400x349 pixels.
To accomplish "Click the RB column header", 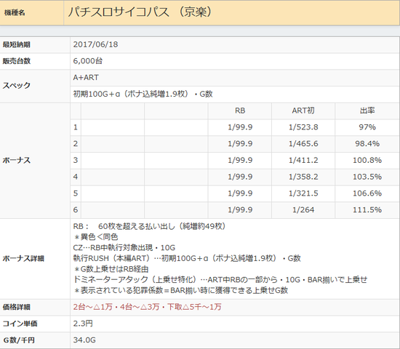I will [240, 111].
